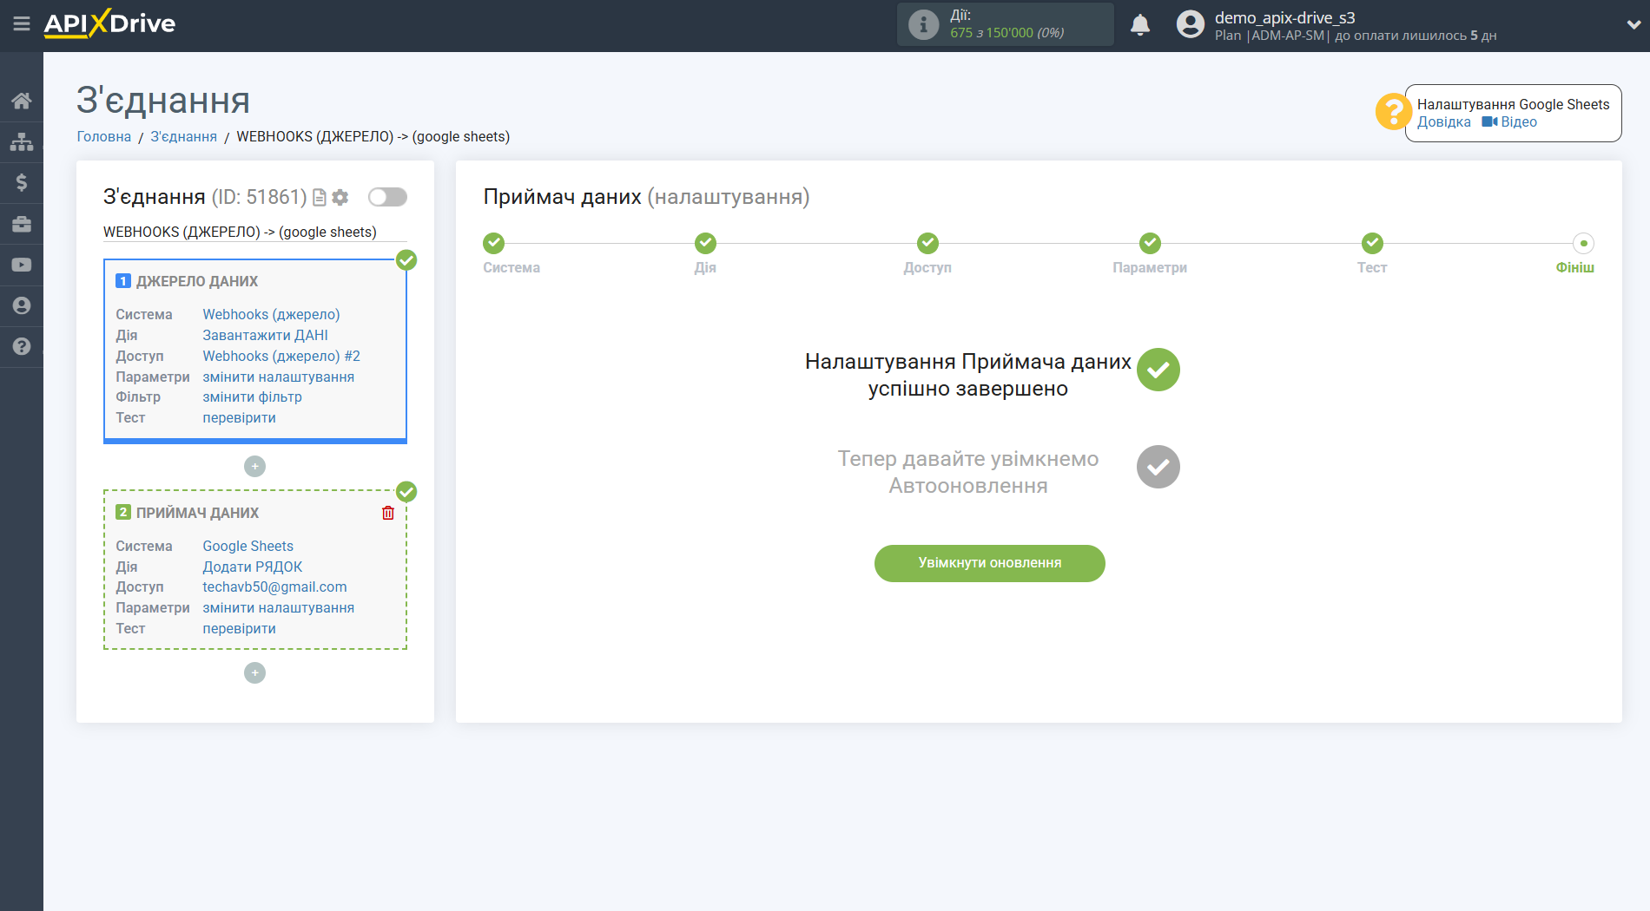Toggle the connection on/off switch
Screen dimensions: 1650x911
coord(387,197)
